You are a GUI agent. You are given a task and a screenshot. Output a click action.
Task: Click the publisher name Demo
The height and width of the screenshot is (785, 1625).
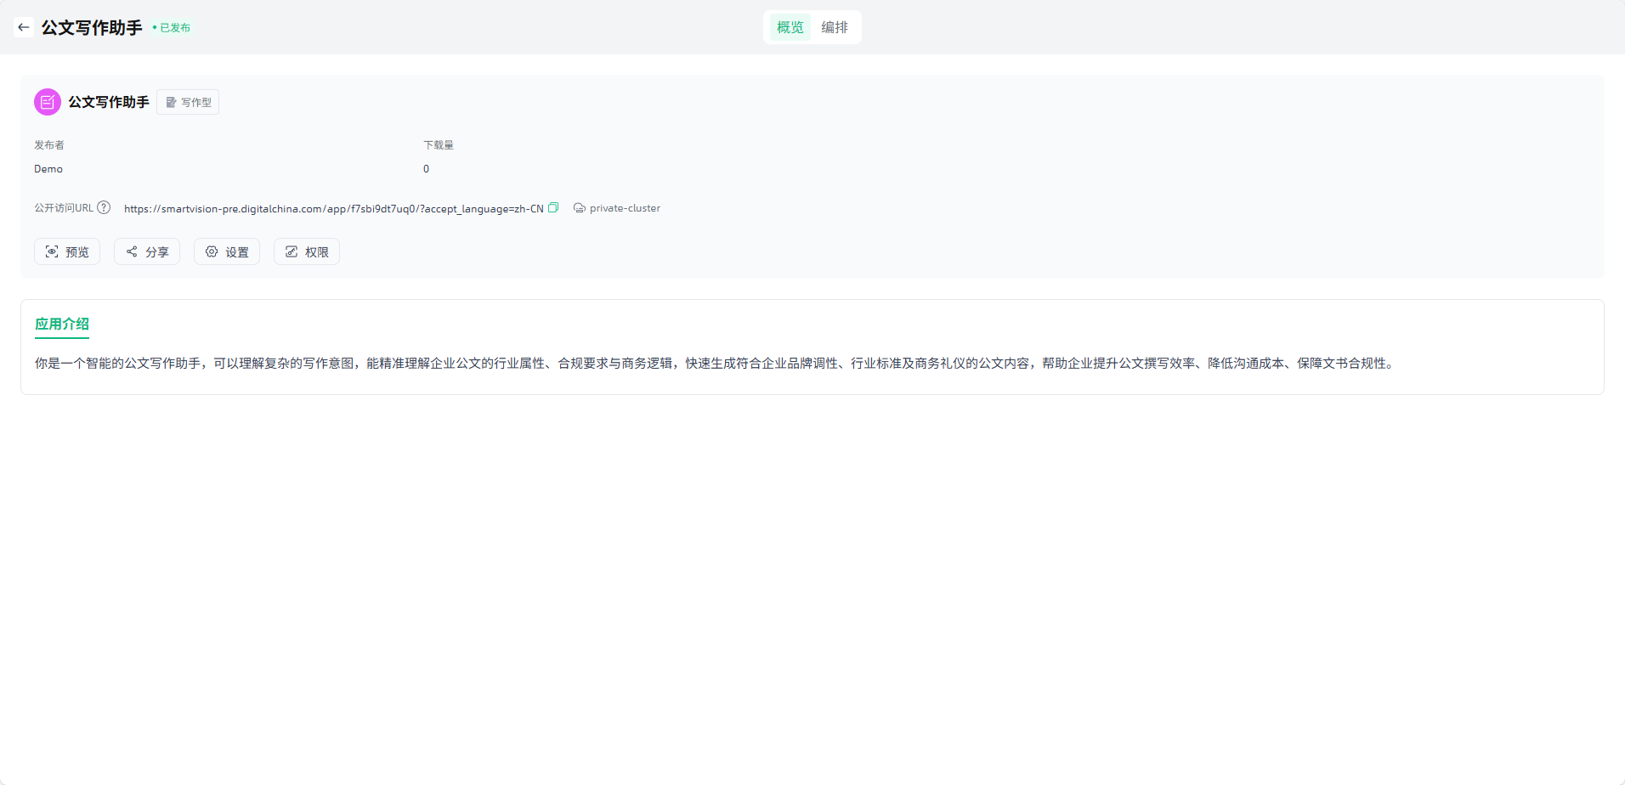pyautogui.click(x=48, y=169)
